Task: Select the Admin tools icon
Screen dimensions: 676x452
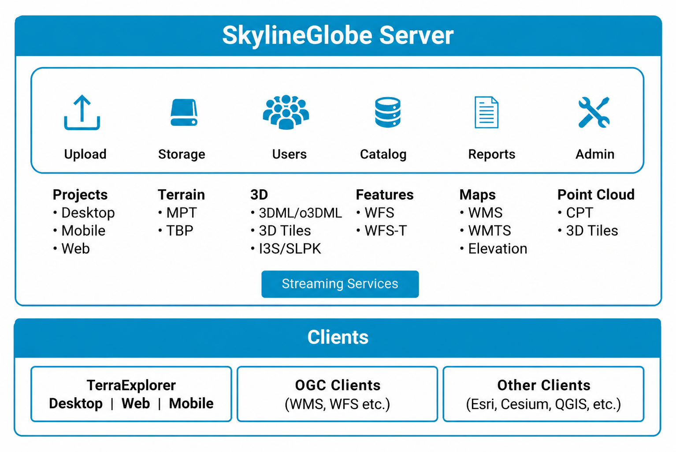Action: pyautogui.click(x=594, y=112)
